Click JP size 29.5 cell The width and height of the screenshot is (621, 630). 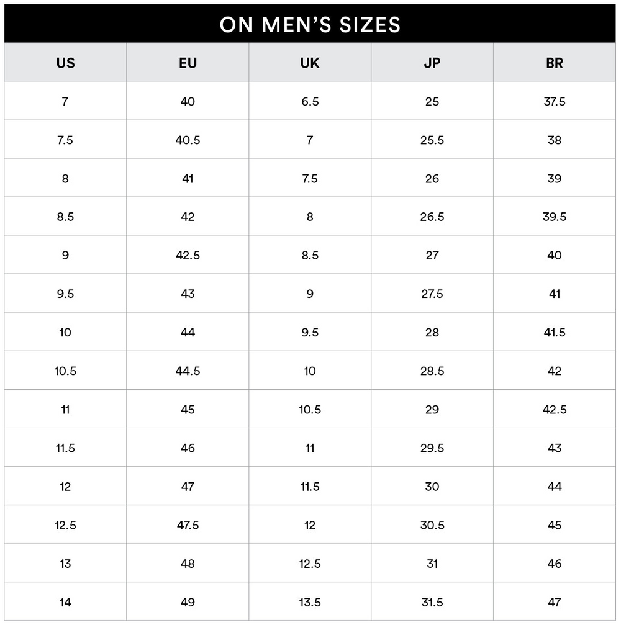coord(432,448)
